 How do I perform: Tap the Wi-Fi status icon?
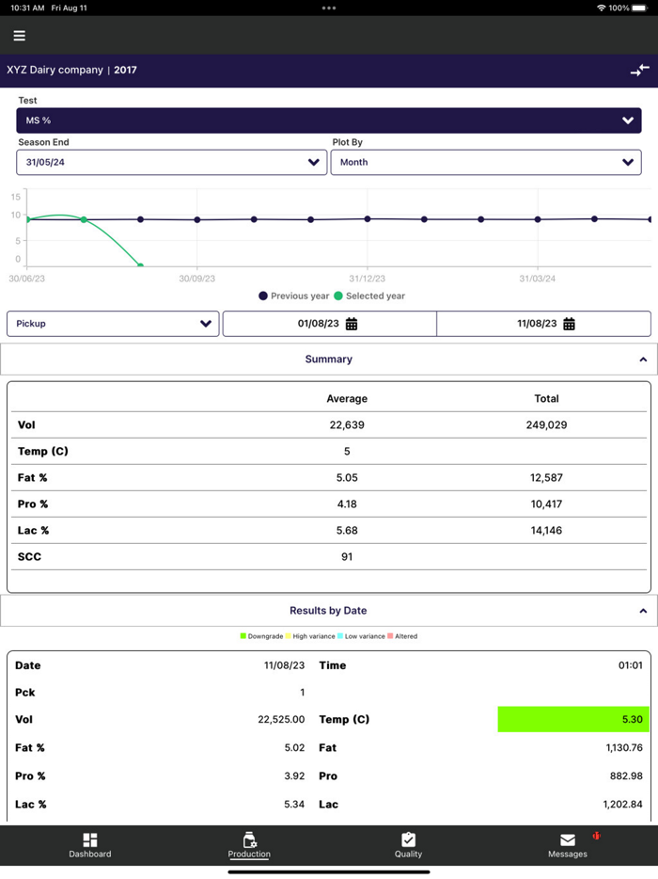[601, 8]
